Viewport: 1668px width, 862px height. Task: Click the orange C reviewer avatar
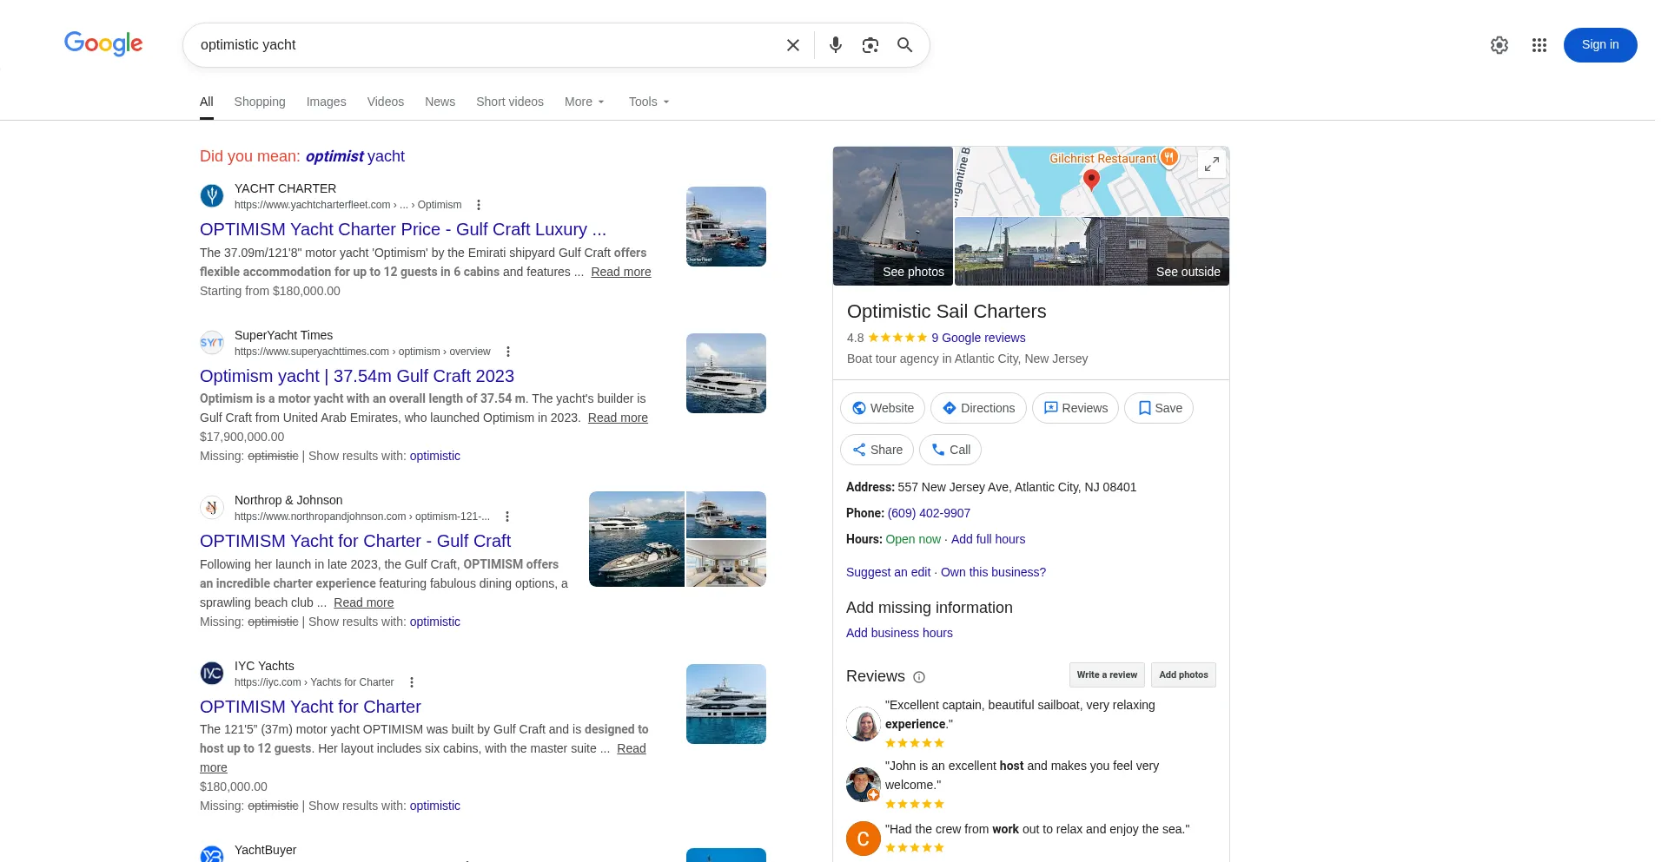[864, 839]
